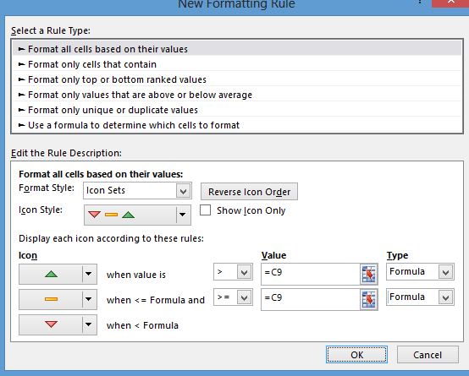Click the Reverse Icon Order button
The height and width of the screenshot is (376, 469).
[x=249, y=192]
